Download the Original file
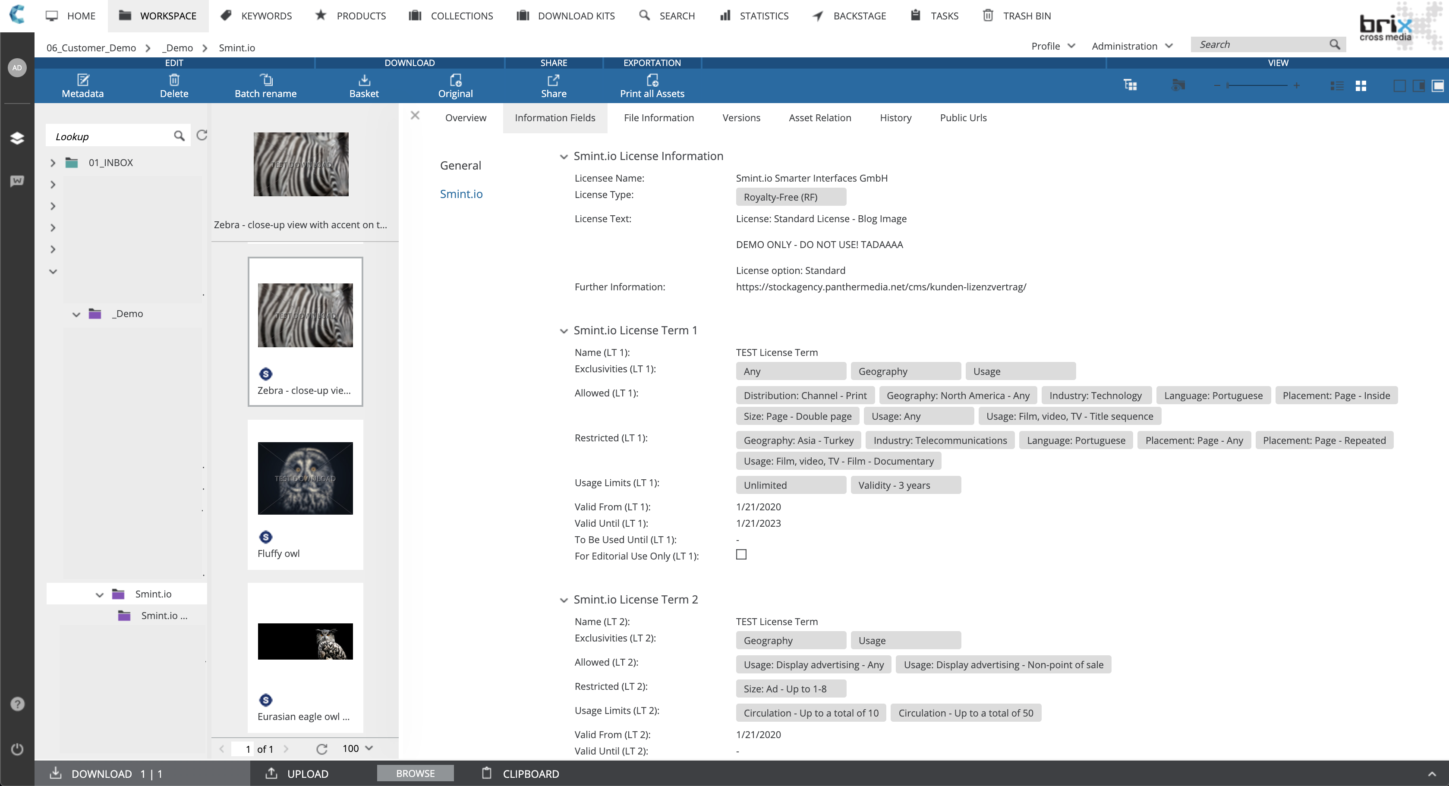 [454, 85]
